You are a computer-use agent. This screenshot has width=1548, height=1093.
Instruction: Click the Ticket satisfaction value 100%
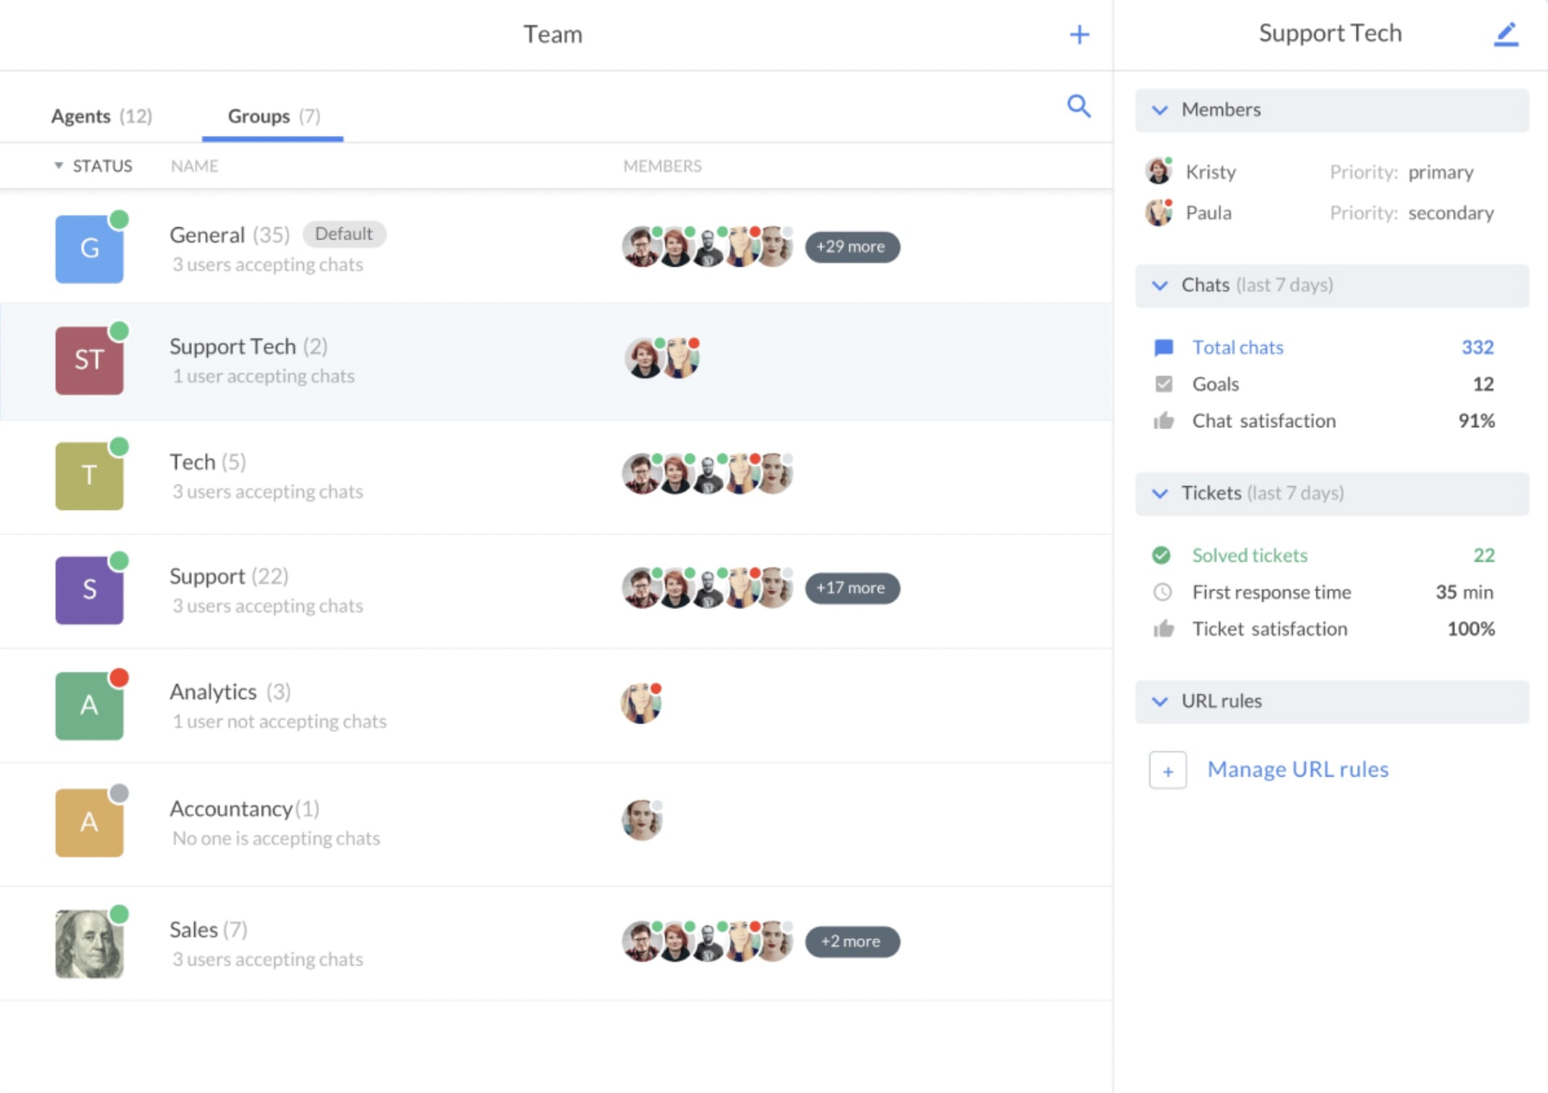(1470, 628)
